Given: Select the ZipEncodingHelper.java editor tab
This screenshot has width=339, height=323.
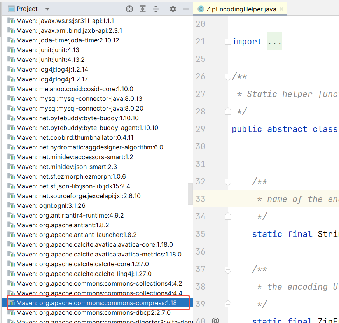Looking at the screenshot, I should 241,9.
